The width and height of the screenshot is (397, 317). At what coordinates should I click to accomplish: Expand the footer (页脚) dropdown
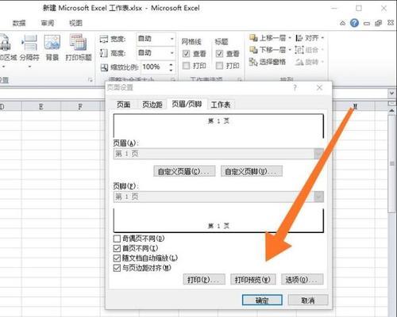[319, 197]
